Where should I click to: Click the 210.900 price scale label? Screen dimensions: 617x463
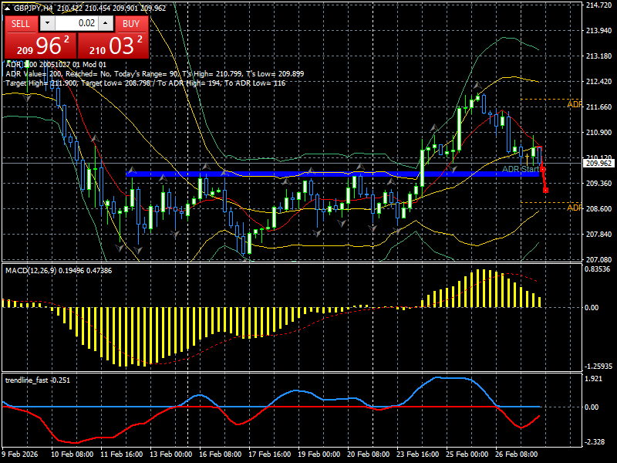click(x=598, y=132)
